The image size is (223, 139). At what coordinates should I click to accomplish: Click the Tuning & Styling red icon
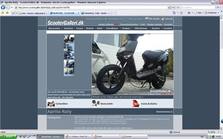point(136,103)
